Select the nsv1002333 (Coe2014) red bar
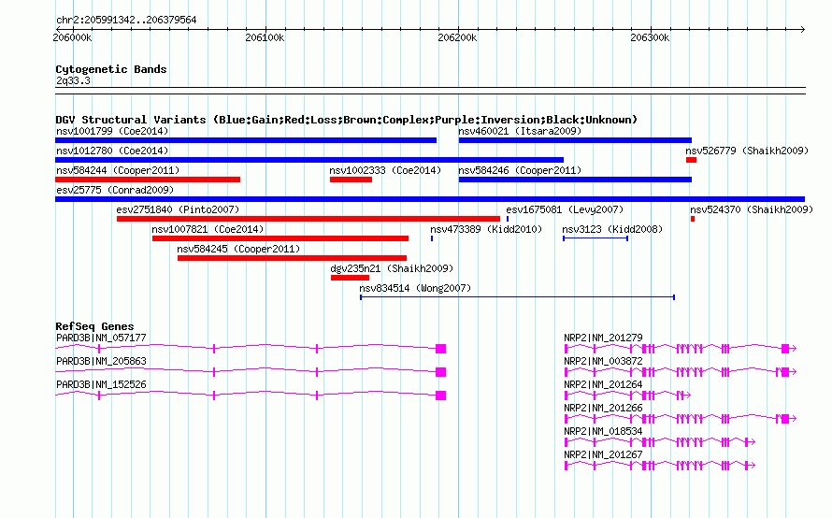 point(351,180)
